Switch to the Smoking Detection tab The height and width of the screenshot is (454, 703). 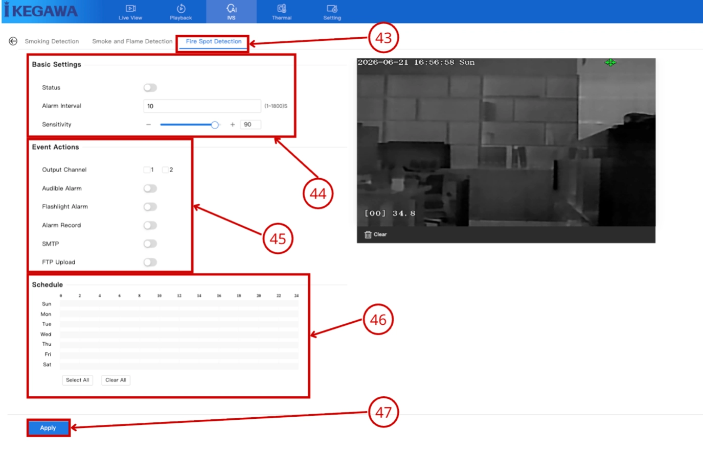tap(52, 41)
